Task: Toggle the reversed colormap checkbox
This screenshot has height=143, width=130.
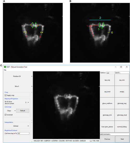Action: click(x=5, y=115)
